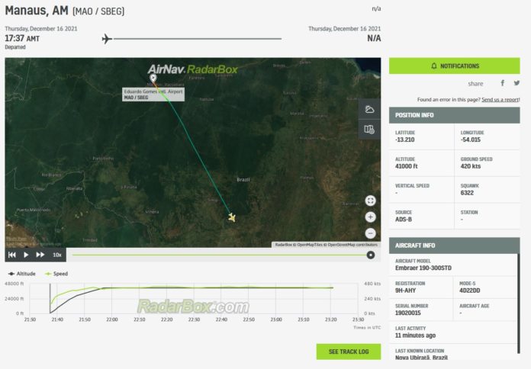The width and height of the screenshot is (531, 369).
Task: Toggle the Altitude series in legend
Action: tap(21, 274)
